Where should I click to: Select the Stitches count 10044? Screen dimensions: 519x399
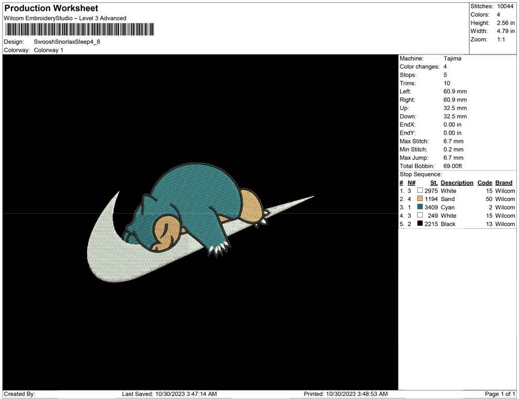(x=505, y=6)
